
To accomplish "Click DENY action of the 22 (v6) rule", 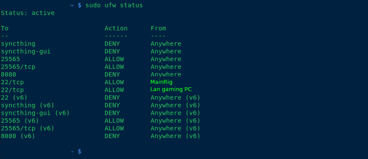I will tap(112, 97).
